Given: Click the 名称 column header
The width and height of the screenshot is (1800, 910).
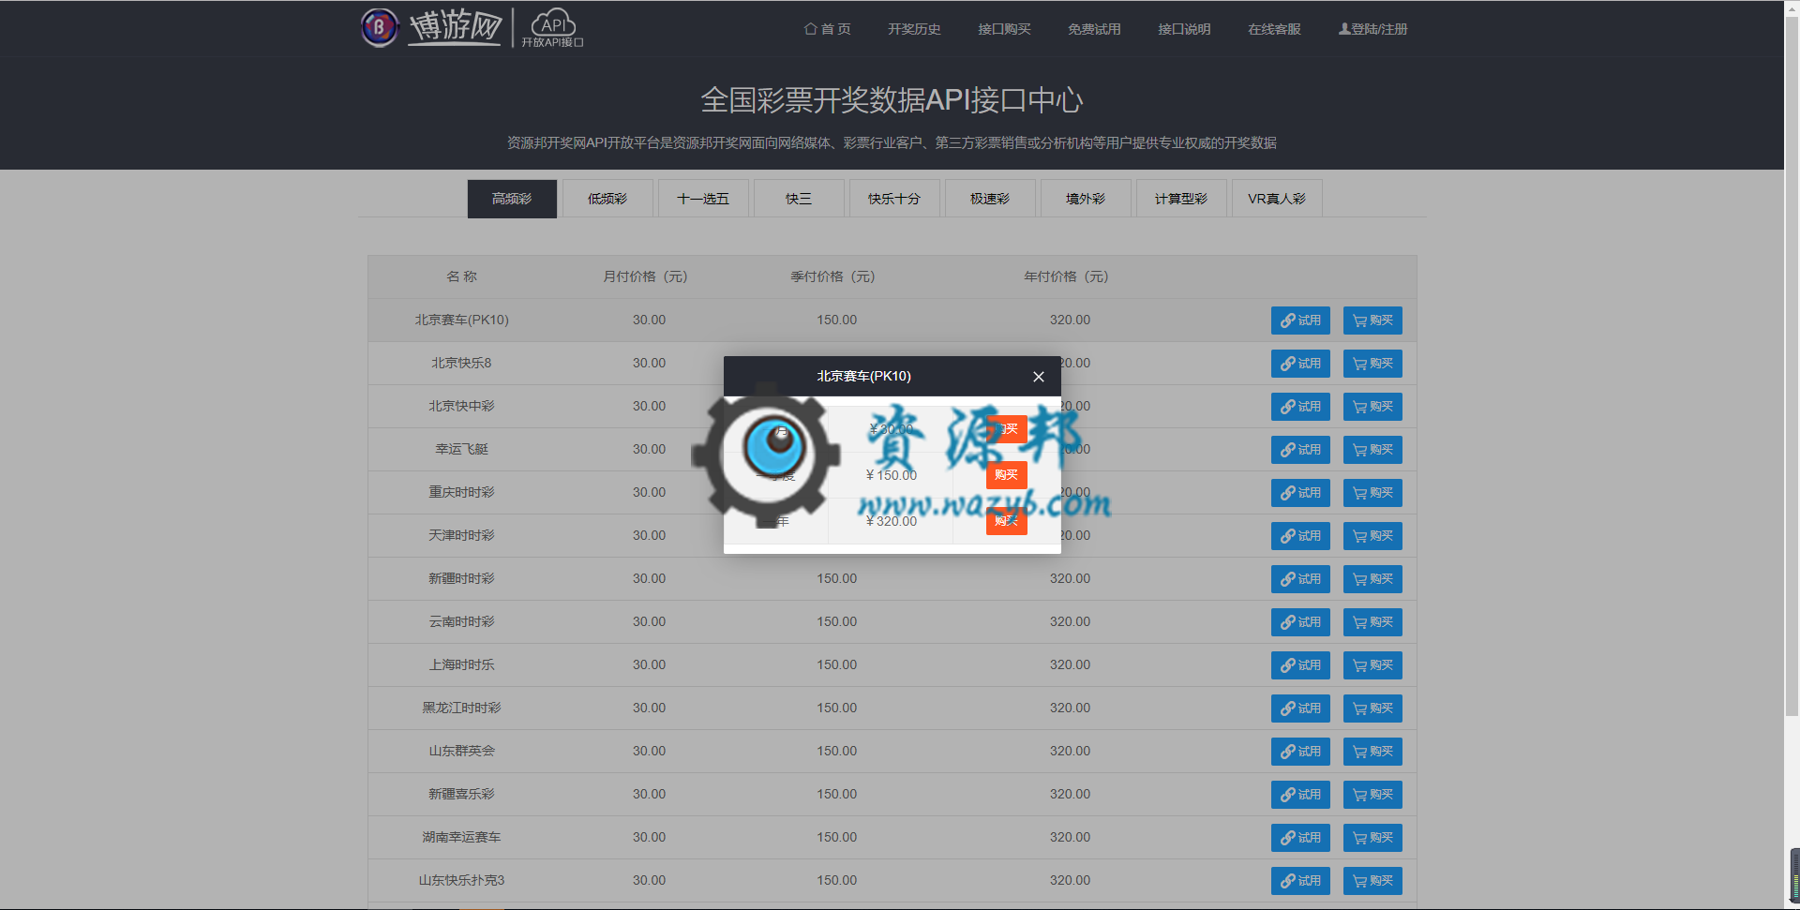Looking at the screenshot, I should (462, 276).
